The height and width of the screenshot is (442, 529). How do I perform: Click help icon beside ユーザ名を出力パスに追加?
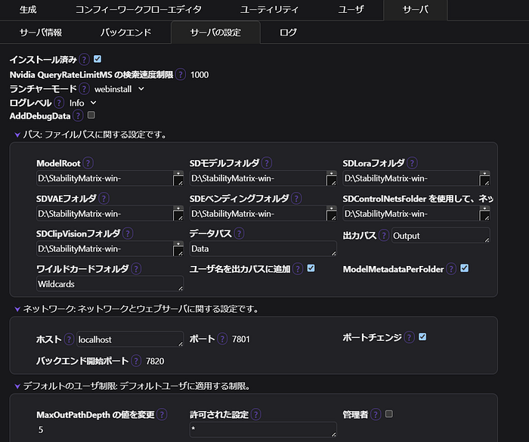point(298,269)
